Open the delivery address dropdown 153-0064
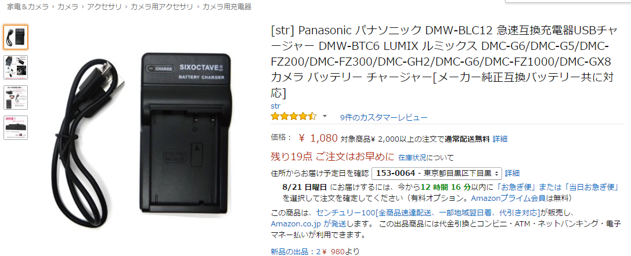The image size is (631, 256). pos(437,174)
